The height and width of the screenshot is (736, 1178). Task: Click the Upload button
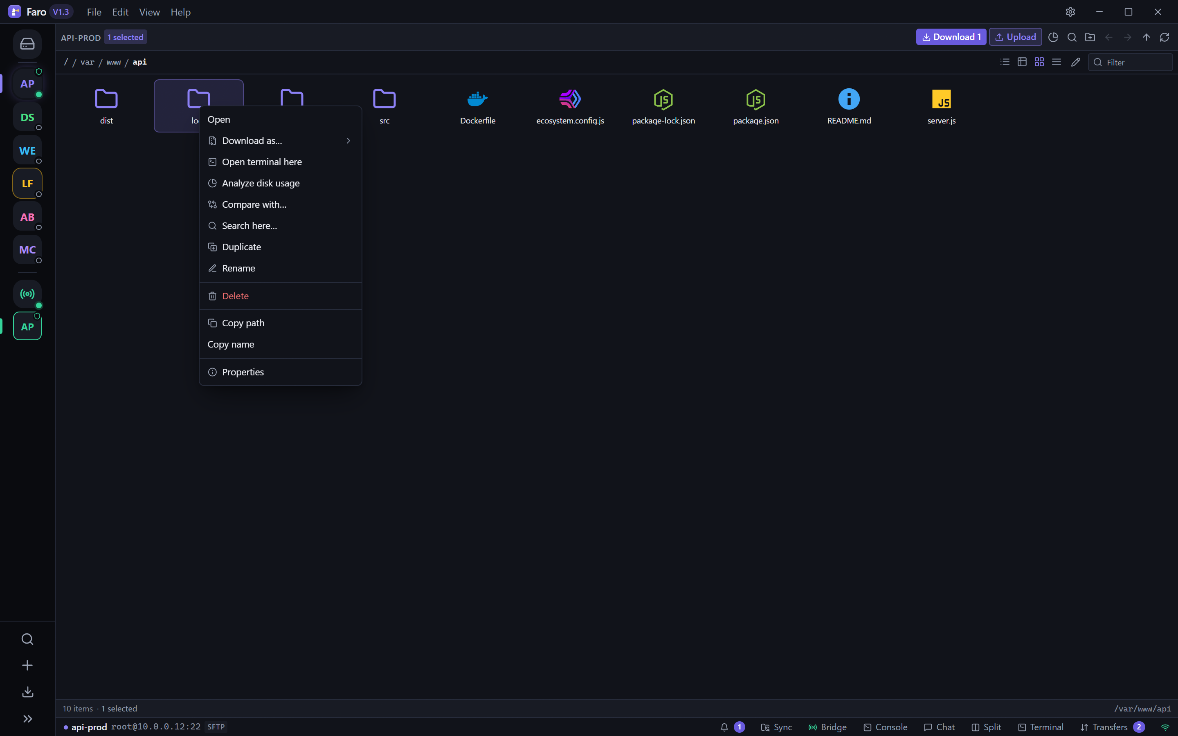(x=1016, y=37)
